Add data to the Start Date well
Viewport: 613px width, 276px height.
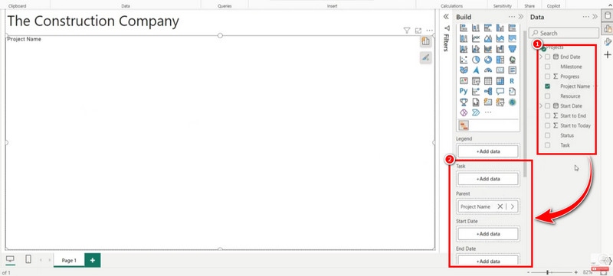point(488,234)
